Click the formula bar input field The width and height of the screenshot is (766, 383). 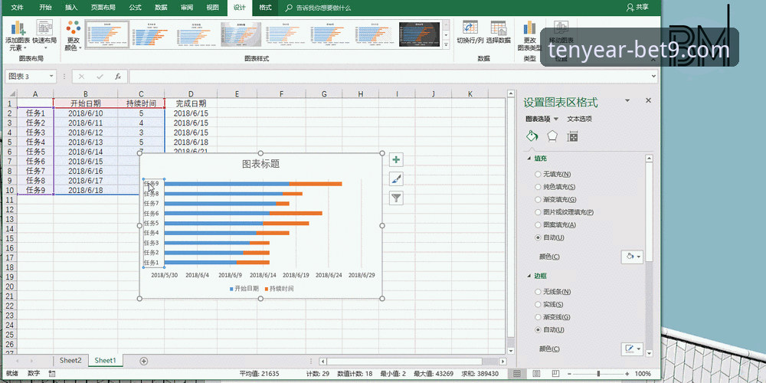[389, 77]
